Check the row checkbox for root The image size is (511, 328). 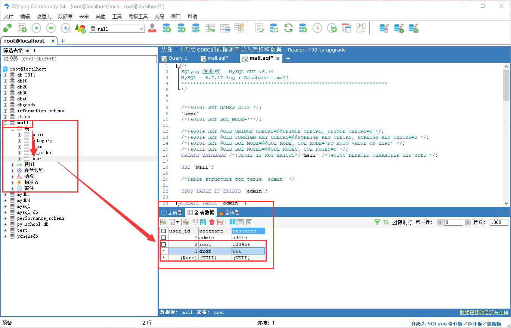point(164,244)
